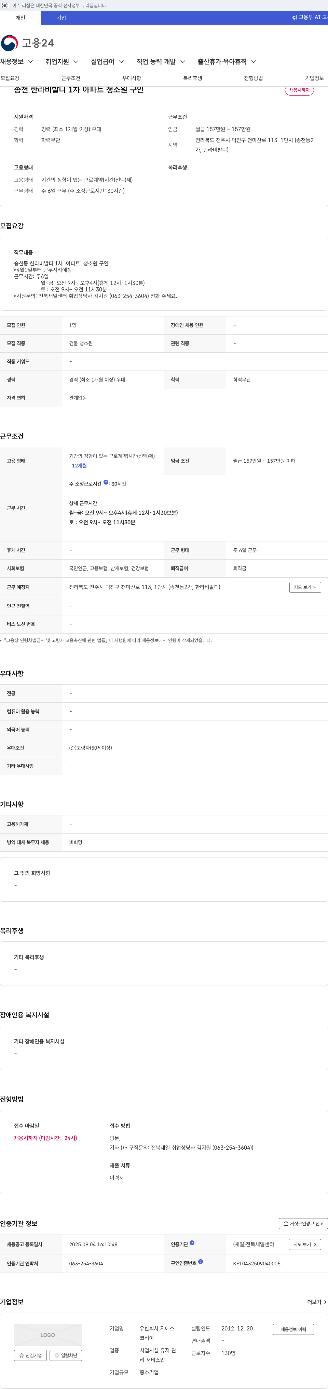Jump to 모집요강 section tab
The height and width of the screenshot is (1389, 328).
tap(10, 78)
